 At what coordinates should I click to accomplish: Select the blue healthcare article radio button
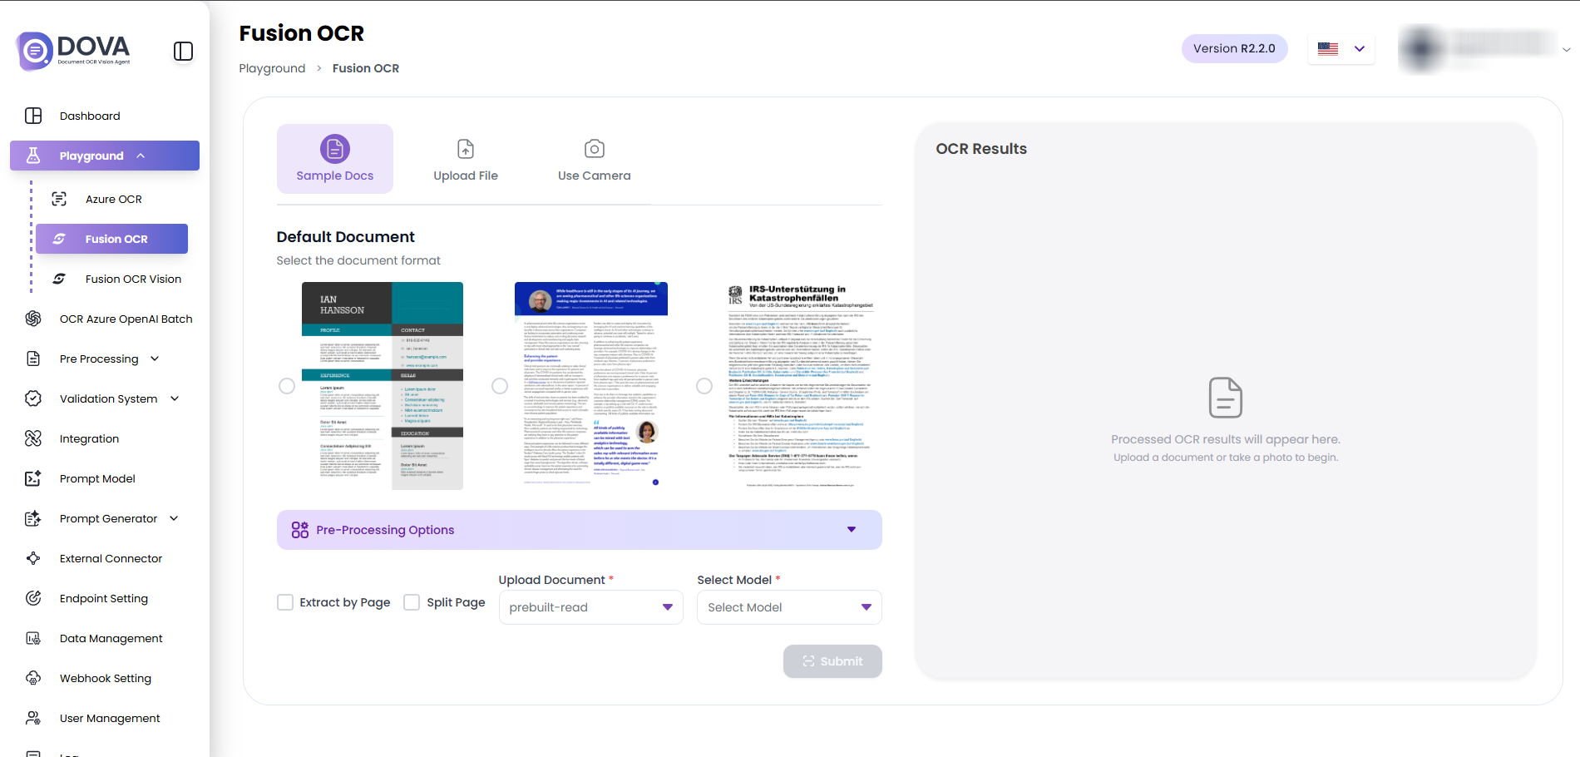(500, 386)
